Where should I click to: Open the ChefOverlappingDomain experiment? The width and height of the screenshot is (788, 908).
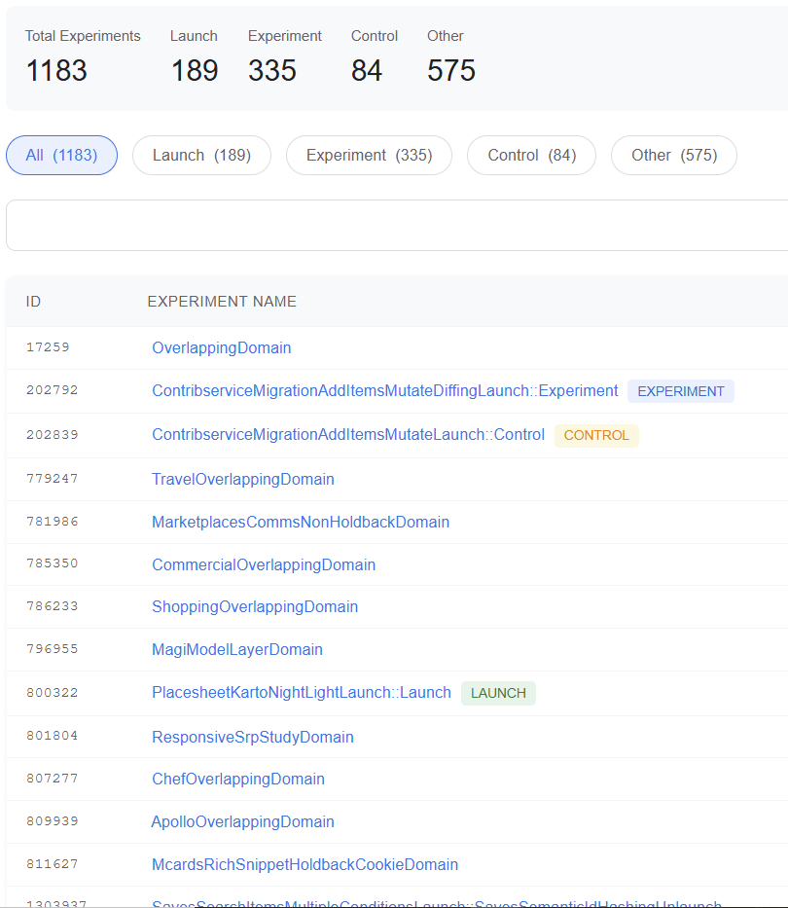(237, 779)
